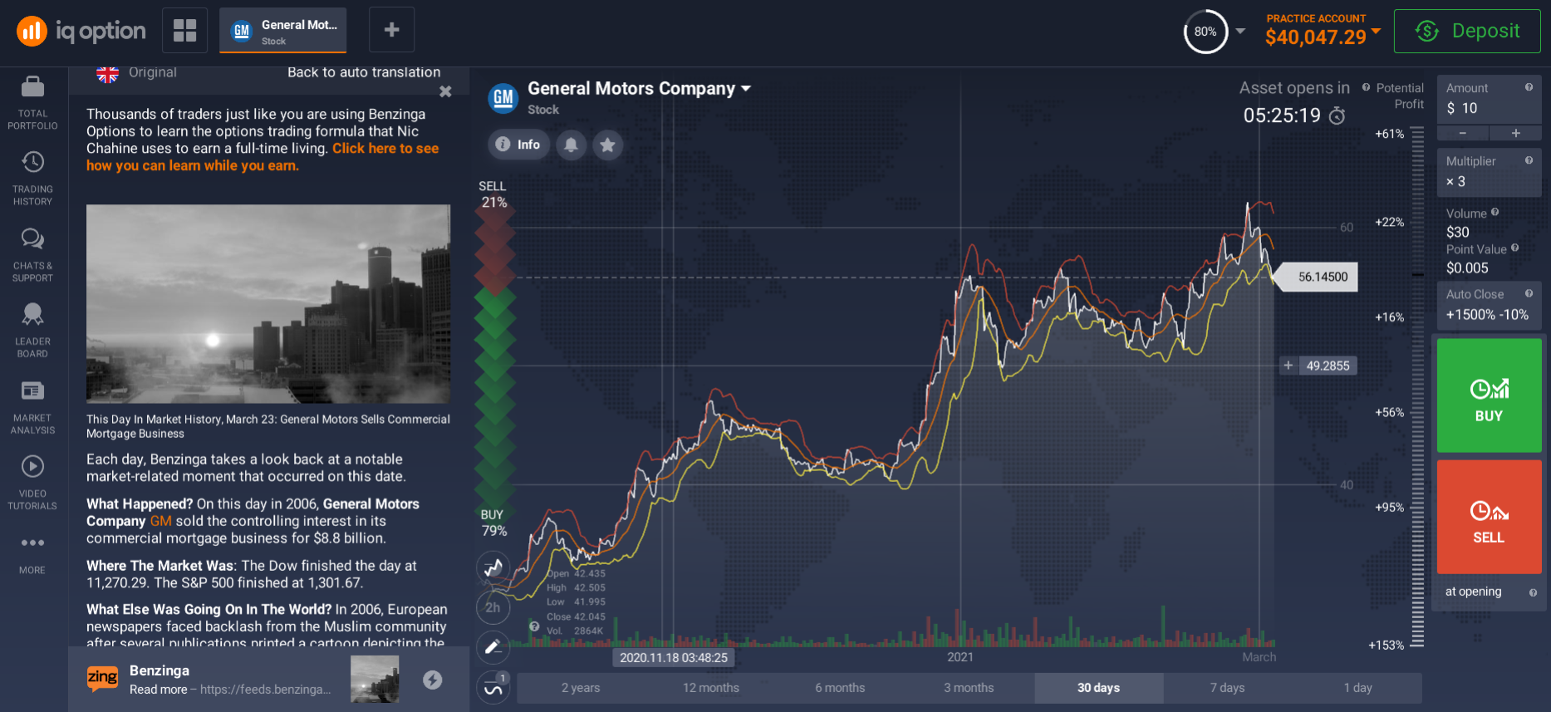The image size is (1551, 712).
Task: Open Market Analysis in sidebar
Action: pyautogui.click(x=32, y=407)
